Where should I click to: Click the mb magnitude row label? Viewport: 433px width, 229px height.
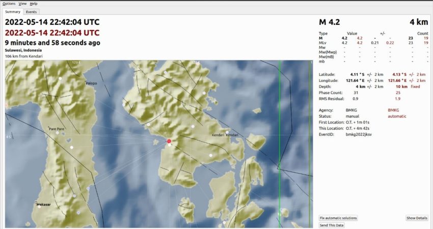tap(322, 62)
